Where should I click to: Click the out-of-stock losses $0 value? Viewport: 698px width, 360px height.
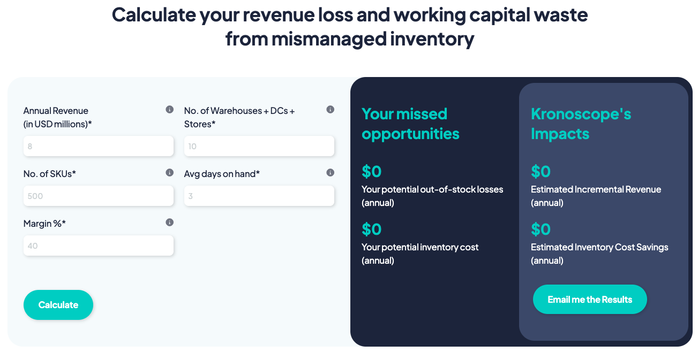[372, 172]
